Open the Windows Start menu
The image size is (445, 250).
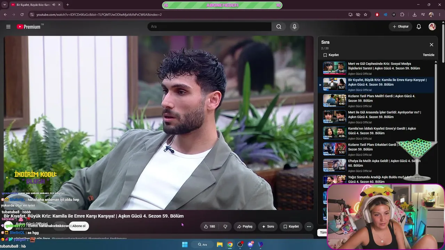[x=185, y=244]
